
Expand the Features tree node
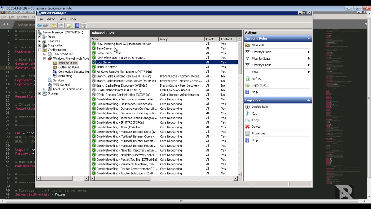[40, 41]
